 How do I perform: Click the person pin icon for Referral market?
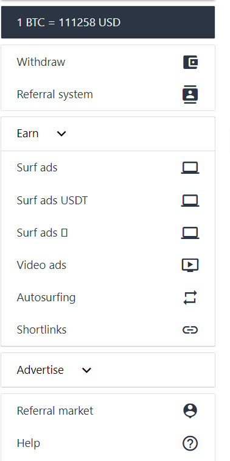coord(190,411)
